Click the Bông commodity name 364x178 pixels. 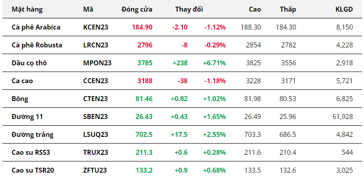pyautogui.click(x=20, y=99)
